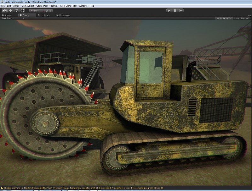Screen dimensions: 252x191
Task: Open the File menu
Action: point(3,6)
